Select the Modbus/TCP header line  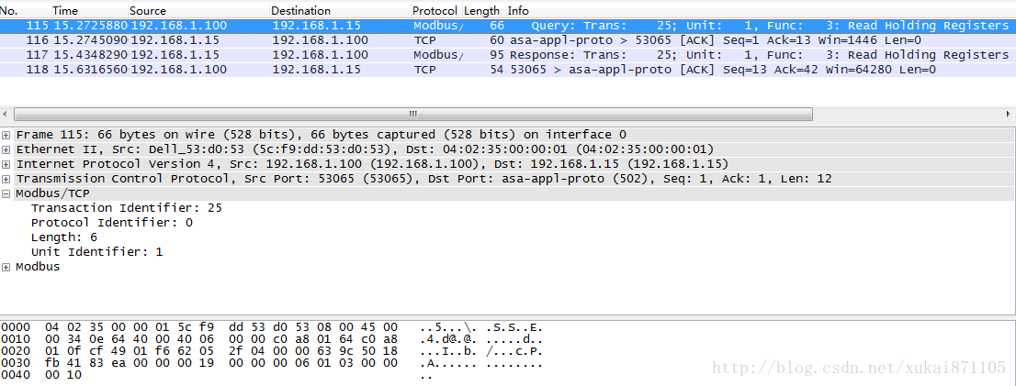[52, 193]
